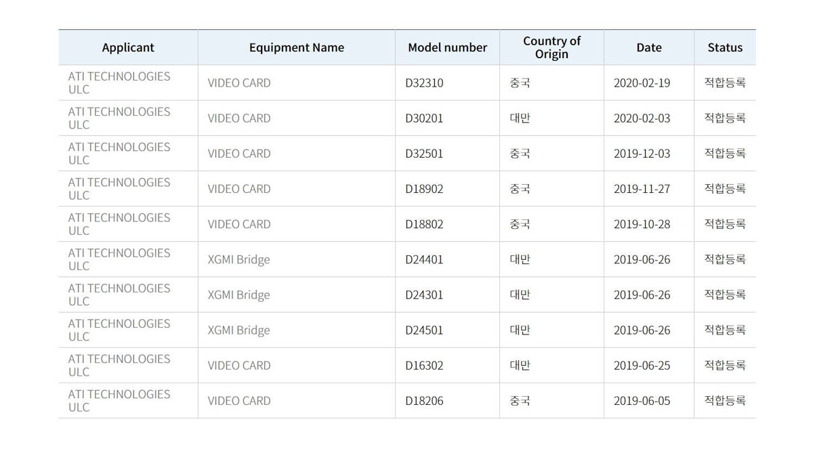
Task: Click the Applicant column header
Action: [x=128, y=47]
